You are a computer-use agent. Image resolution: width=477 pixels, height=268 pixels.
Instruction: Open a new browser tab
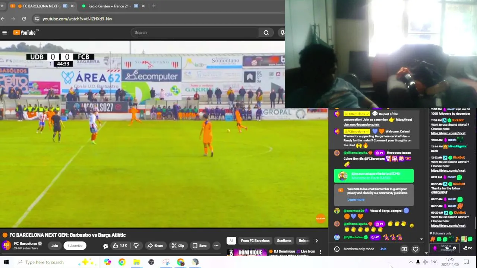[154, 6]
